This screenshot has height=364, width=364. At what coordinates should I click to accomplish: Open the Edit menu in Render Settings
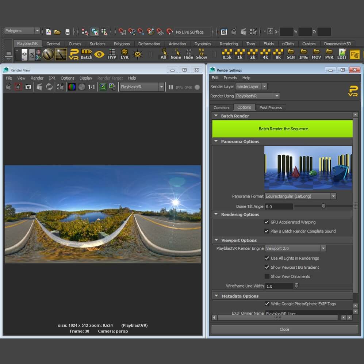point(215,78)
